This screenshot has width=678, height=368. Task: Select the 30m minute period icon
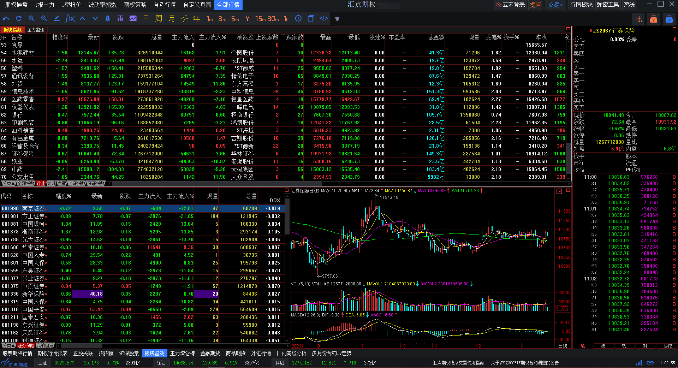pyautogui.click(x=273, y=19)
